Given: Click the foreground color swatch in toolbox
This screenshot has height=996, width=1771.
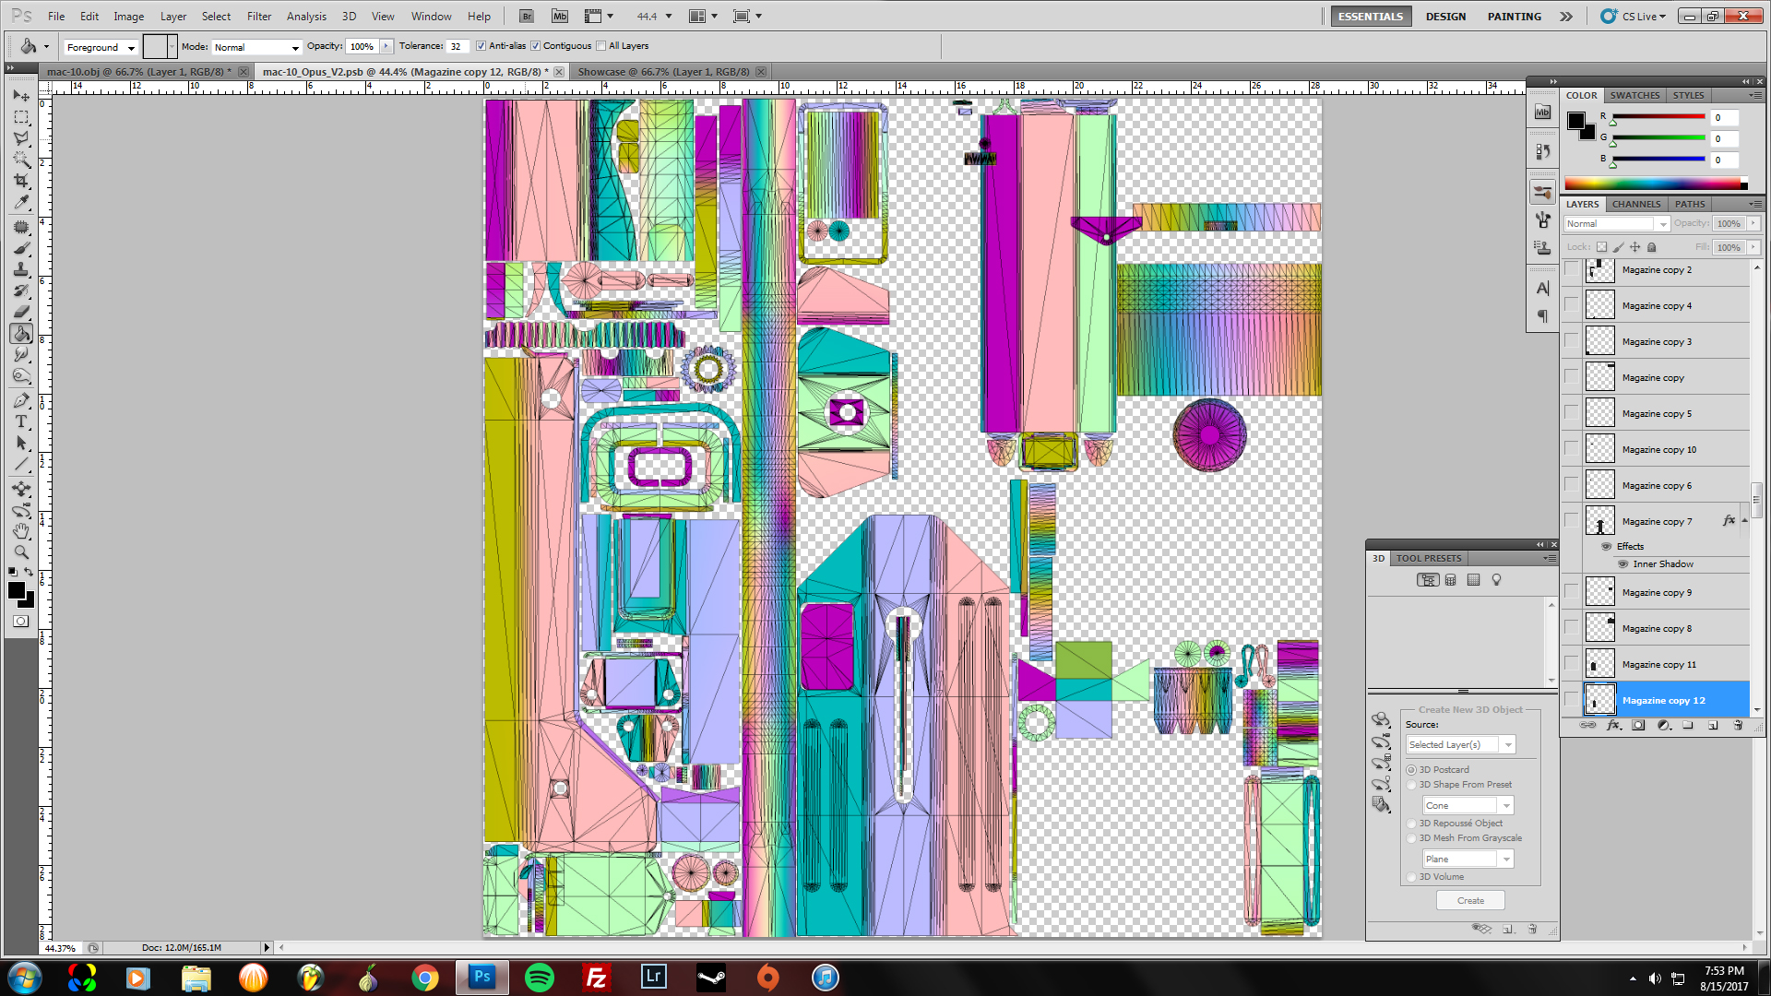Looking at the screenshot, I should 16,591.
